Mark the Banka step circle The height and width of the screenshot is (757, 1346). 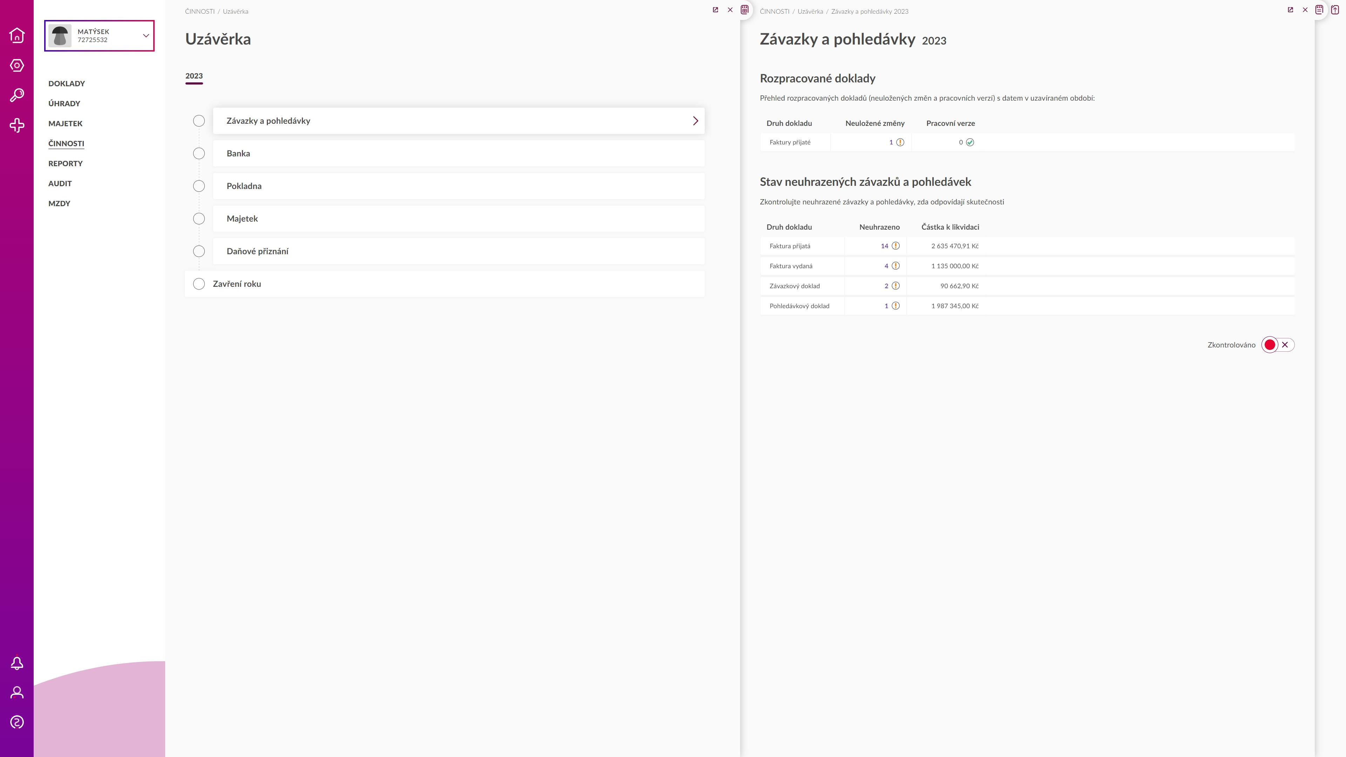pos(198,154)
